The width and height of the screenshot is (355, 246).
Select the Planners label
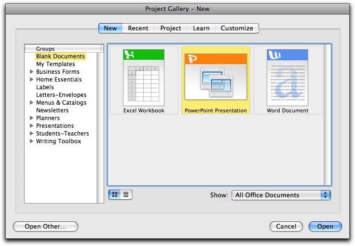(48, 118)
